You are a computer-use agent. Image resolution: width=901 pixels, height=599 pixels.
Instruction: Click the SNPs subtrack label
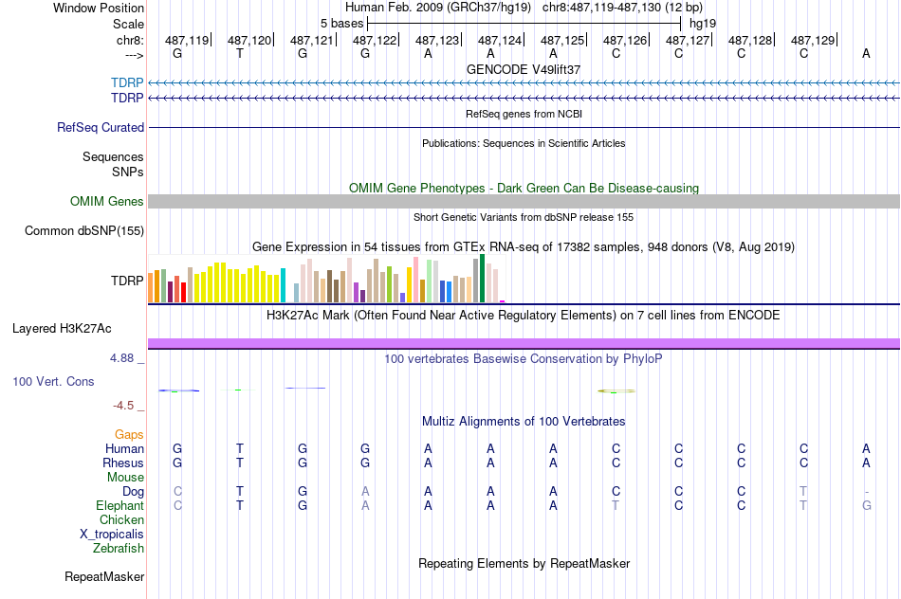pos(128,172)
